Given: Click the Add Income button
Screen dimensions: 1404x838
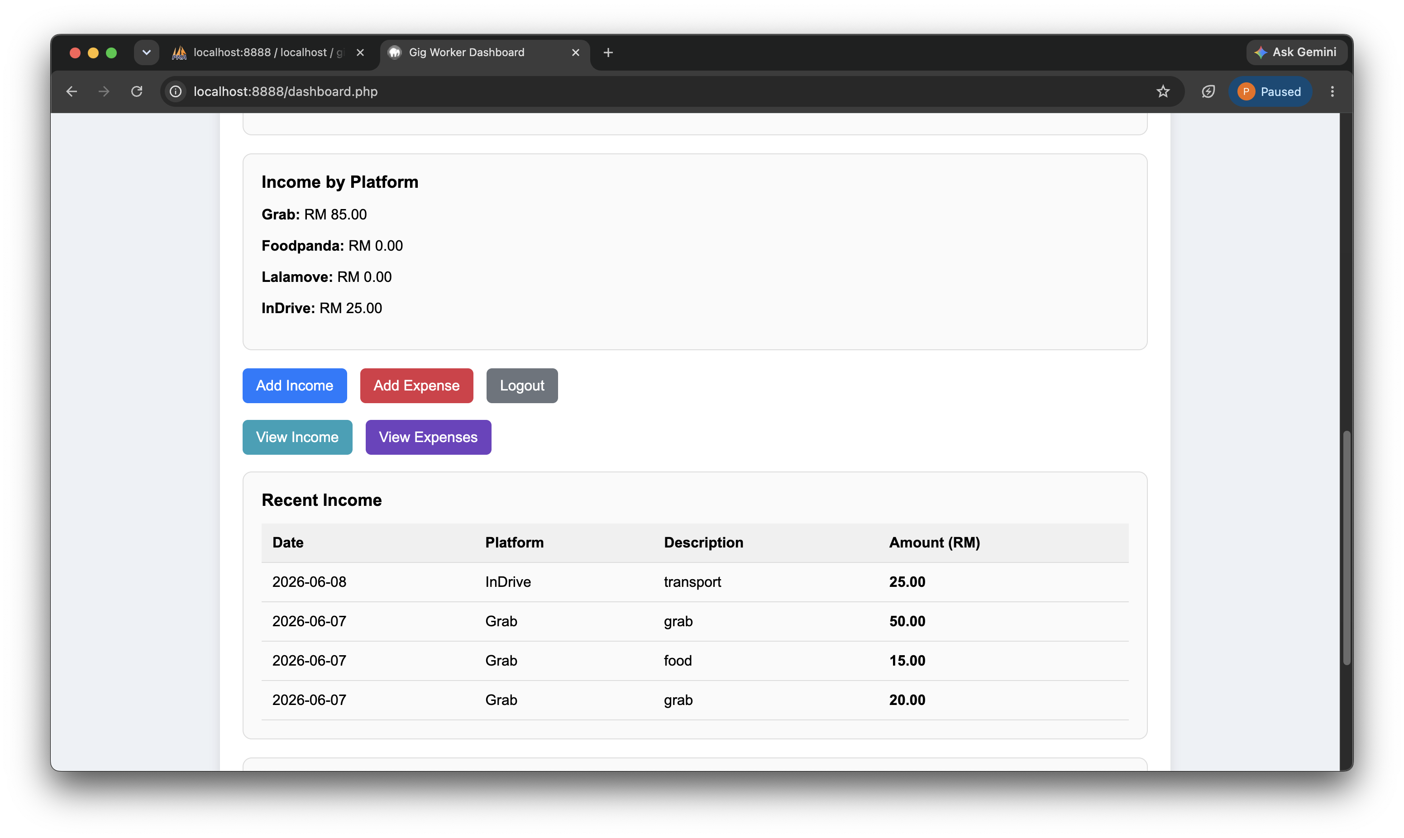Looking at the screenshot, I should click(x=295, y=386).
